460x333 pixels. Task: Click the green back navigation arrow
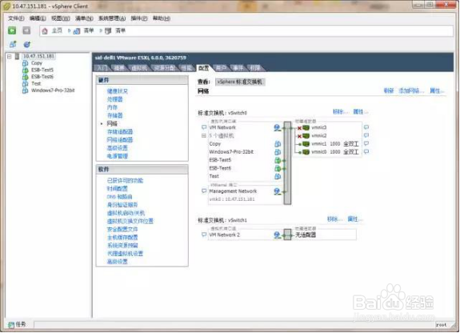point(12,30)
